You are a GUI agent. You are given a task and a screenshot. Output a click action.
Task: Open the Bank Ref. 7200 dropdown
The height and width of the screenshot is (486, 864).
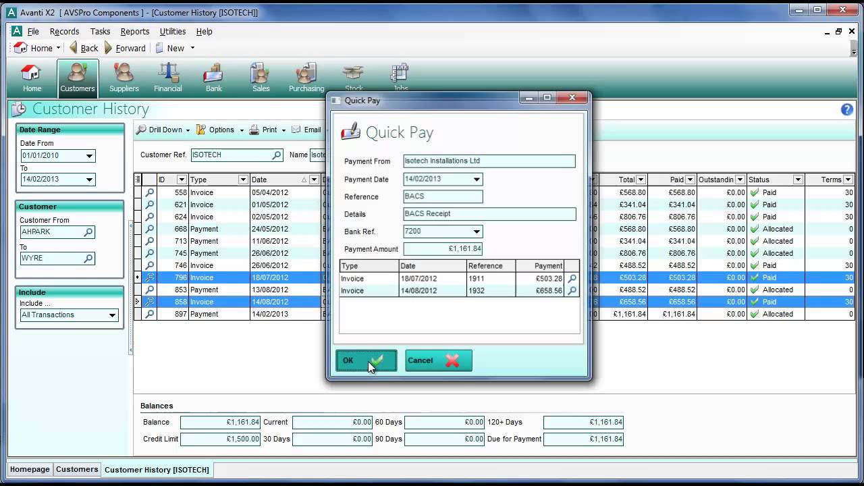pyautogui.click(x=477, y=232)
